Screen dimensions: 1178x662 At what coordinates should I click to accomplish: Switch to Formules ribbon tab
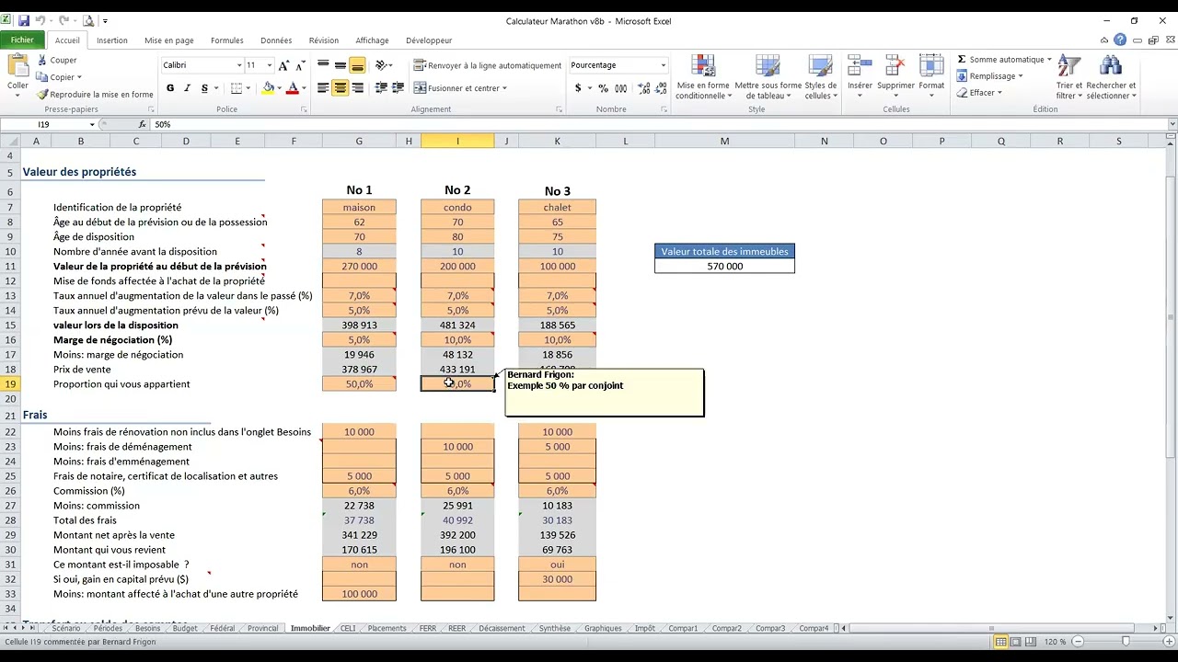(227, 40)
